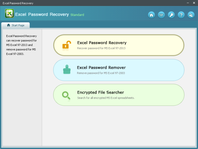198x149 pixels.
Task: Open help with the question mark icon
Action: pos(181,15)
